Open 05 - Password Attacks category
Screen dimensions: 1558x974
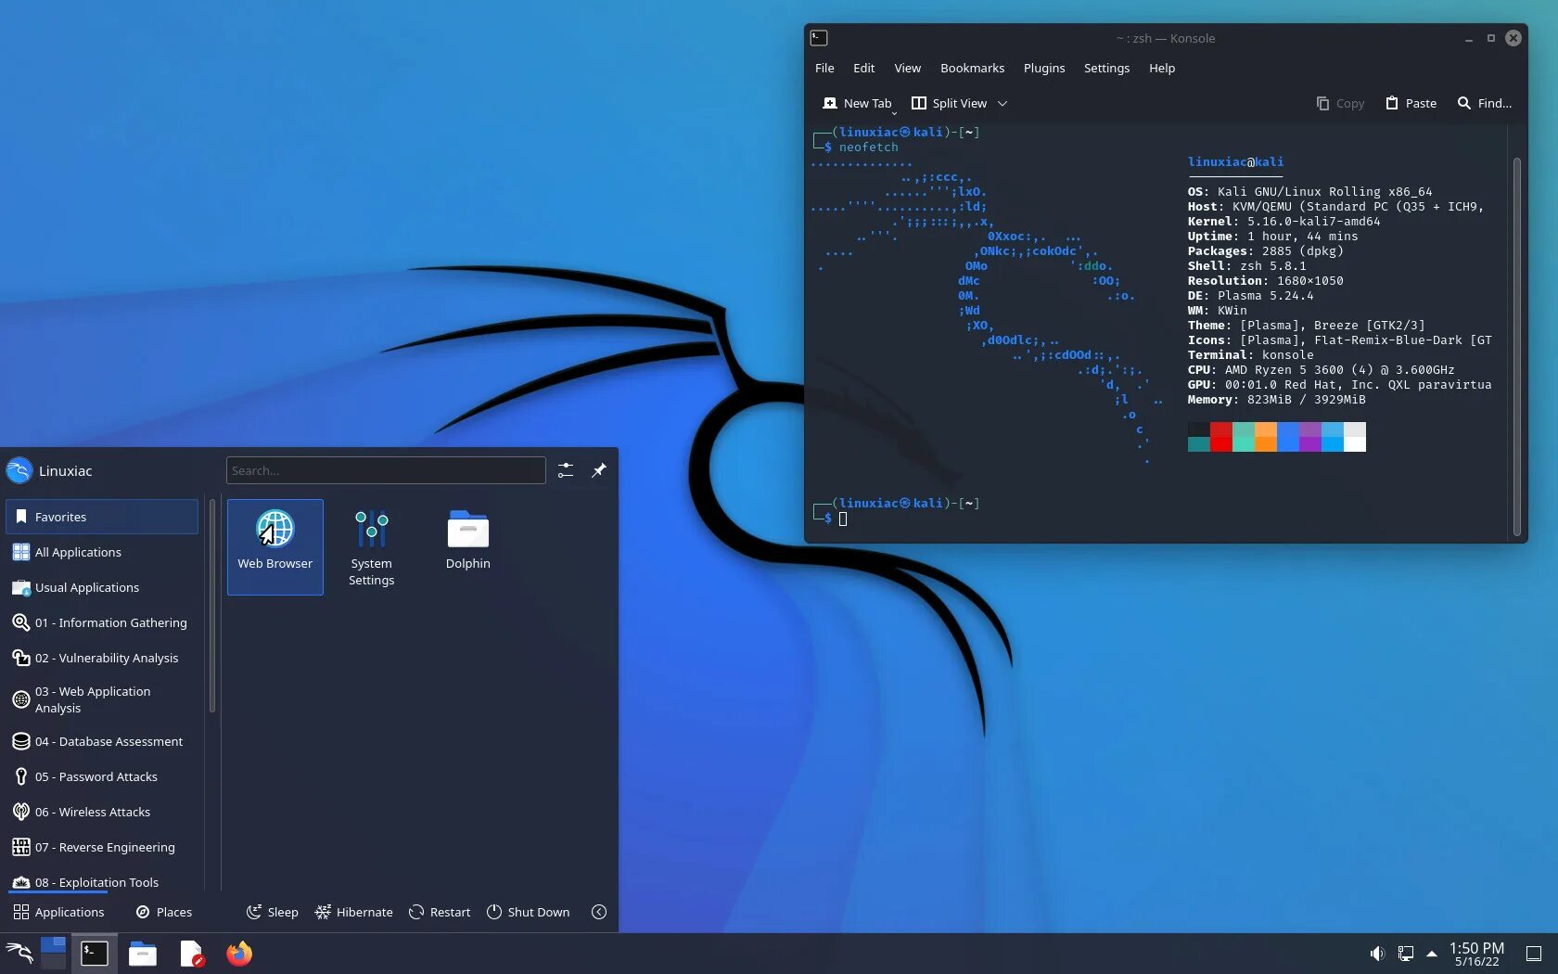tap(102, 776)
